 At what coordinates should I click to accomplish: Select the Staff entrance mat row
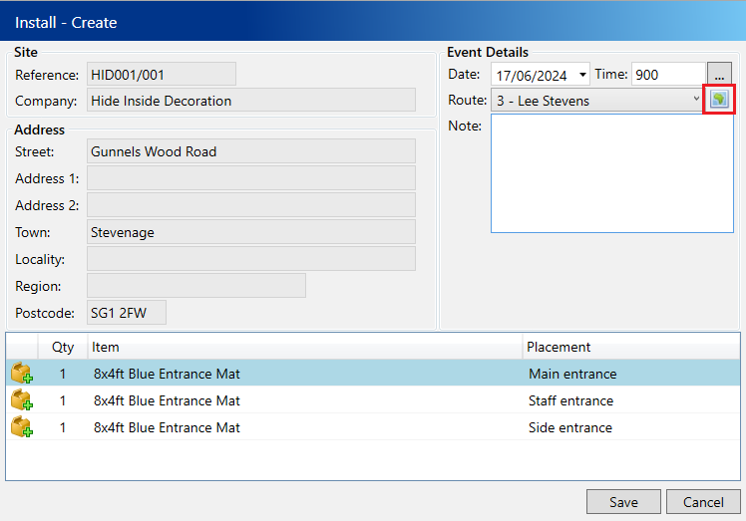pos(299,401)
